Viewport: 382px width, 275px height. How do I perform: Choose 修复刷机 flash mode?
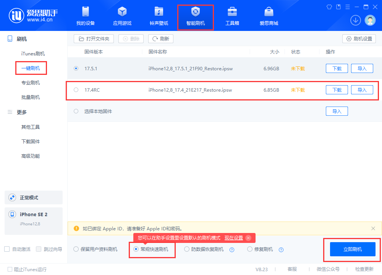click(x=250, y=249)
